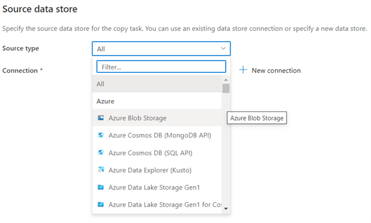The width and height of the screenshot is (371, 223).
Task: Focus the Filter search field
Action: click(161, 67)
